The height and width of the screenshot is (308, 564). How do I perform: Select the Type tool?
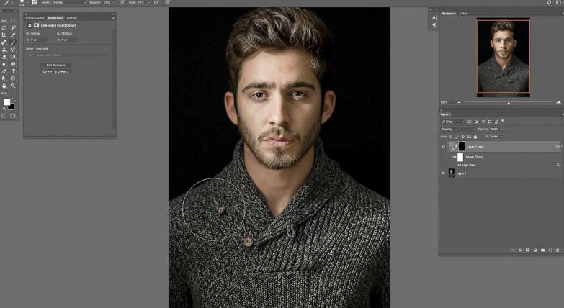(x=13, y=71)
